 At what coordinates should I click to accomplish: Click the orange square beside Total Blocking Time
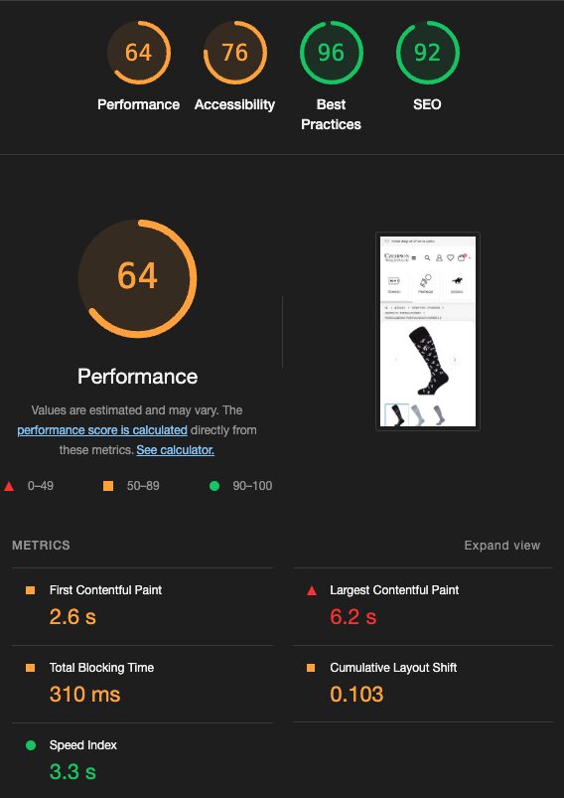point(31,668)
